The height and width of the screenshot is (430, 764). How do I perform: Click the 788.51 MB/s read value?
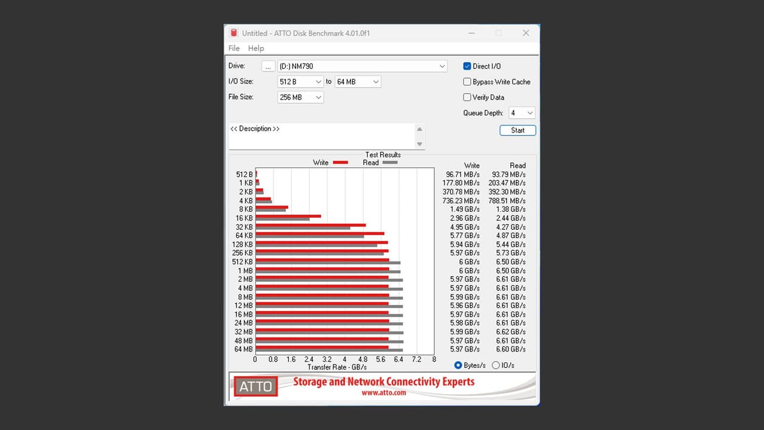pyautogui.click(x=507, y=201)
